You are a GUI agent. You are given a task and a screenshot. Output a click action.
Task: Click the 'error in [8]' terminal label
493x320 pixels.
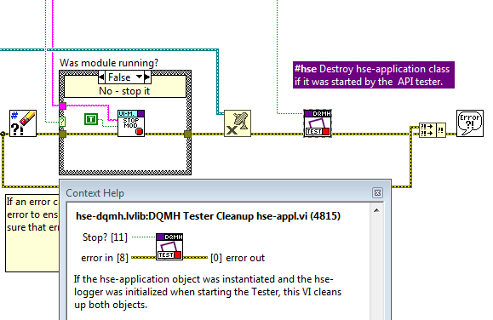click(105, 258)
